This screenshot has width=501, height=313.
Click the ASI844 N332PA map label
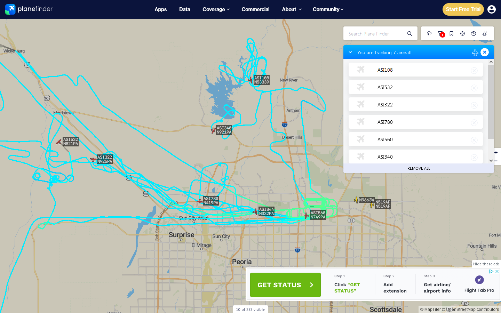coord(267,211)
